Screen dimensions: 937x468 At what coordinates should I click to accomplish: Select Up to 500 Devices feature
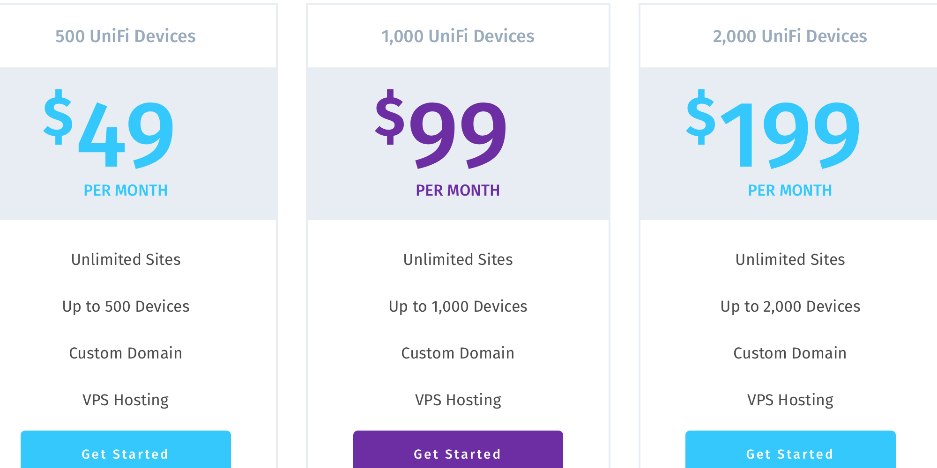[125, 307]
